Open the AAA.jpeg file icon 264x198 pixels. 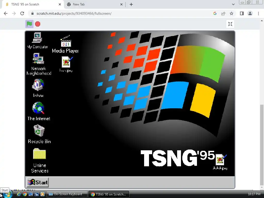point(220,162)
